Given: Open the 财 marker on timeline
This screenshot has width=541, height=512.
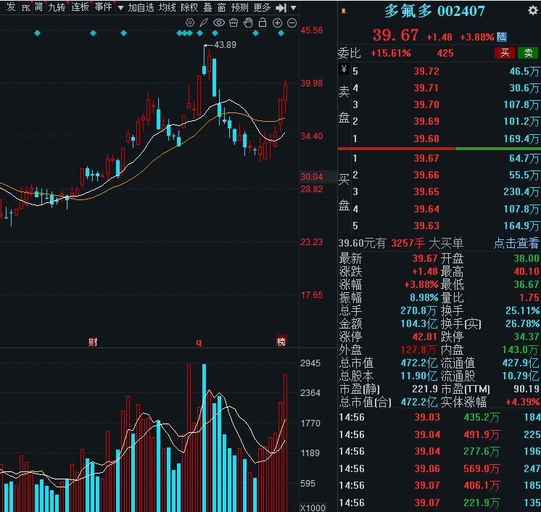Looking at the screenshot, I should coord(93,342).
